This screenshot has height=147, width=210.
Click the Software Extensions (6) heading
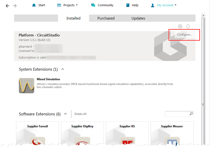click(x=40, y=114)
